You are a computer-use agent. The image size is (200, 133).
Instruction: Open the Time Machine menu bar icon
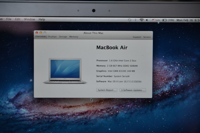129,20
